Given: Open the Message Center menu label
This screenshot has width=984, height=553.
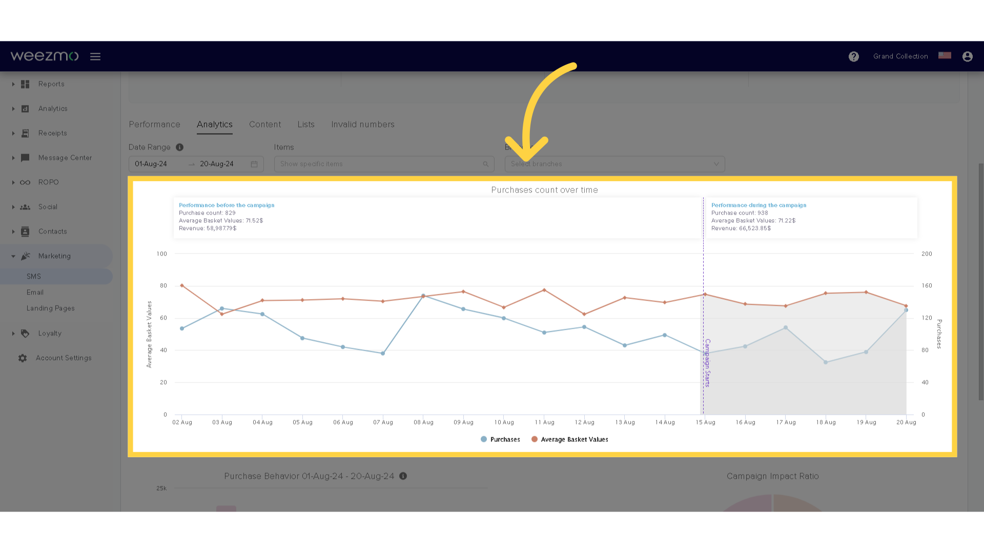Looking at the screenshot, I should tap(65, 158).
